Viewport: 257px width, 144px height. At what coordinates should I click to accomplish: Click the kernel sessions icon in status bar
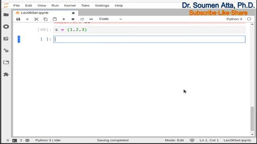pyautogui.click(x=27, y=140)
